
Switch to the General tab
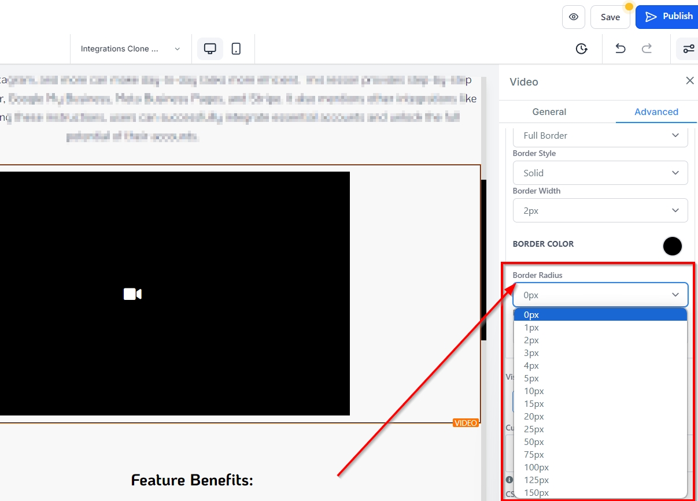click(549, 112)
